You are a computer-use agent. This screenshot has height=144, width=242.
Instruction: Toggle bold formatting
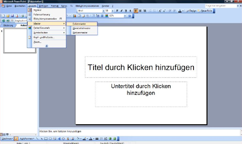click(x=117, y=11)
